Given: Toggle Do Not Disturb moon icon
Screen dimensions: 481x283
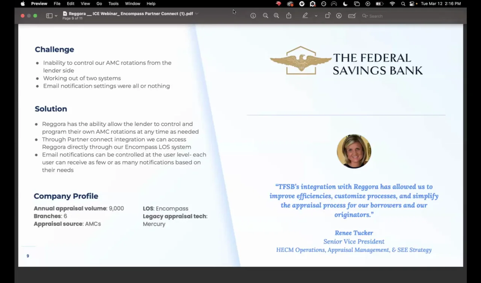Looking at the screenshot, I should coord(345,4).
